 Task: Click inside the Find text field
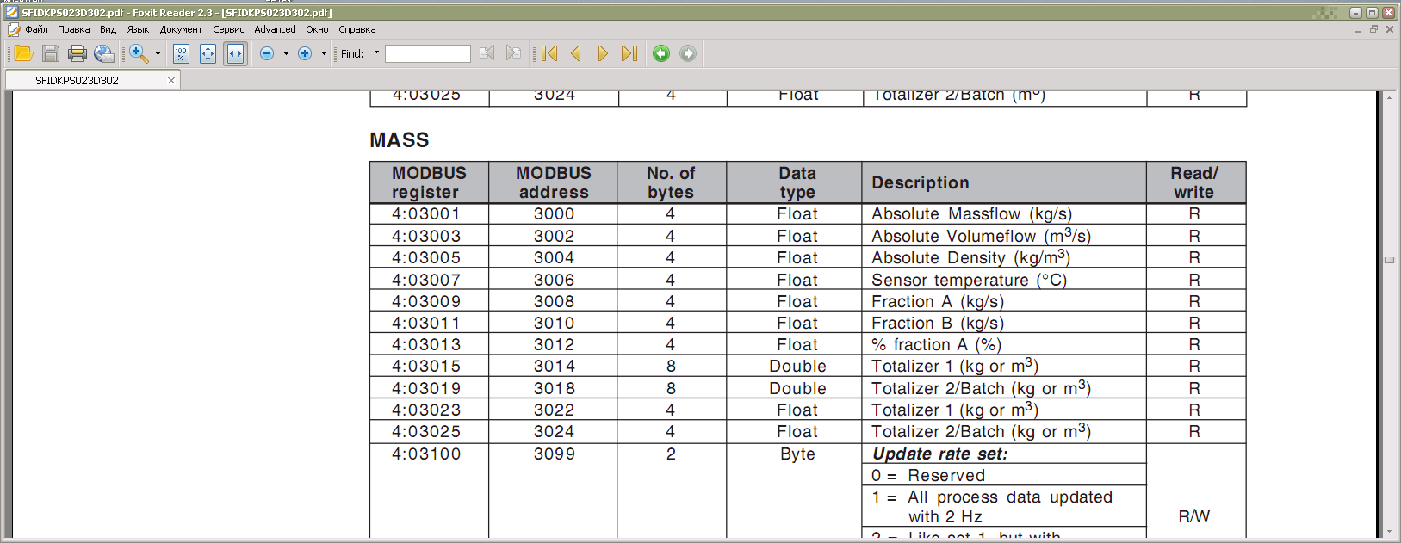pyautogui.click(x=427, y=53)
